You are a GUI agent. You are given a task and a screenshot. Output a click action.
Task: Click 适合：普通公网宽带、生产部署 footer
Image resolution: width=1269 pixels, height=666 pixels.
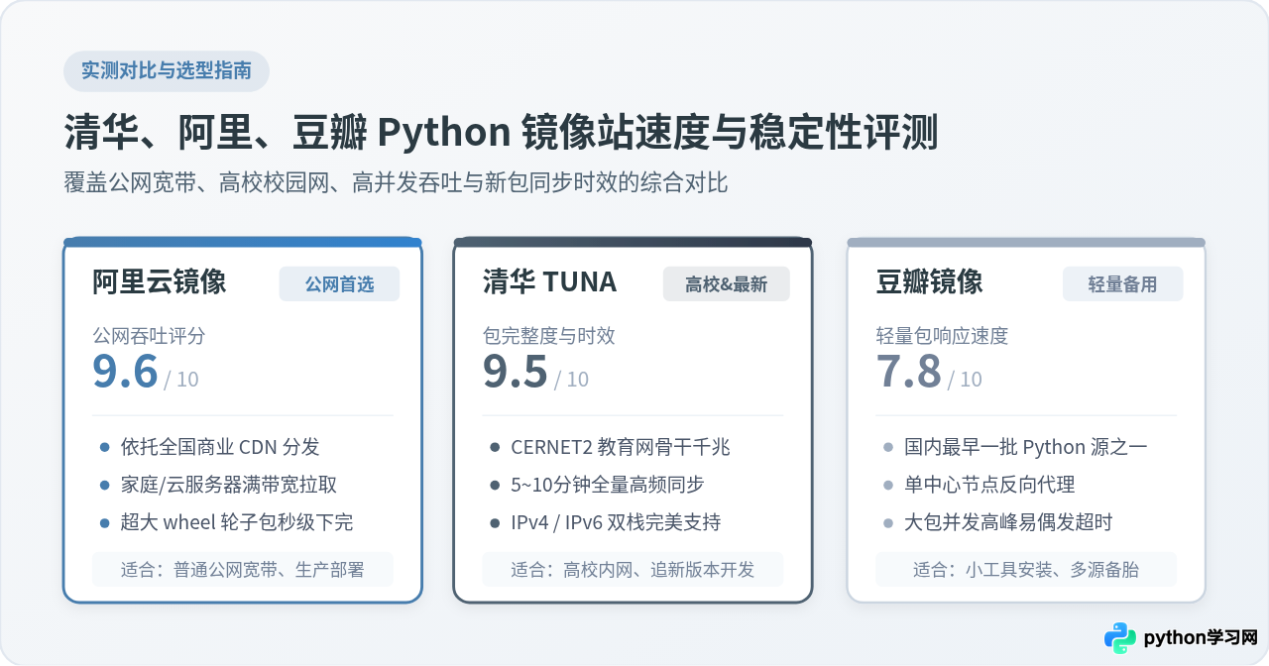tap(243, 570)
